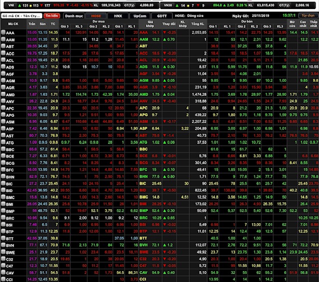Click the Giá khớp column header
This screenshot has height=282, width=319.
[150, 24]
